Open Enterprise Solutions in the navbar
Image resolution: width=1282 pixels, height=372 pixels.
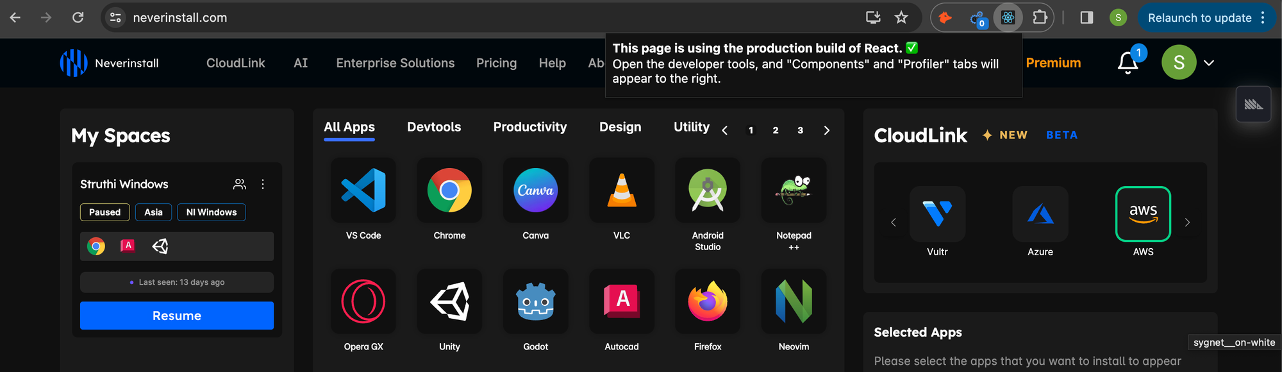point(395,63)
